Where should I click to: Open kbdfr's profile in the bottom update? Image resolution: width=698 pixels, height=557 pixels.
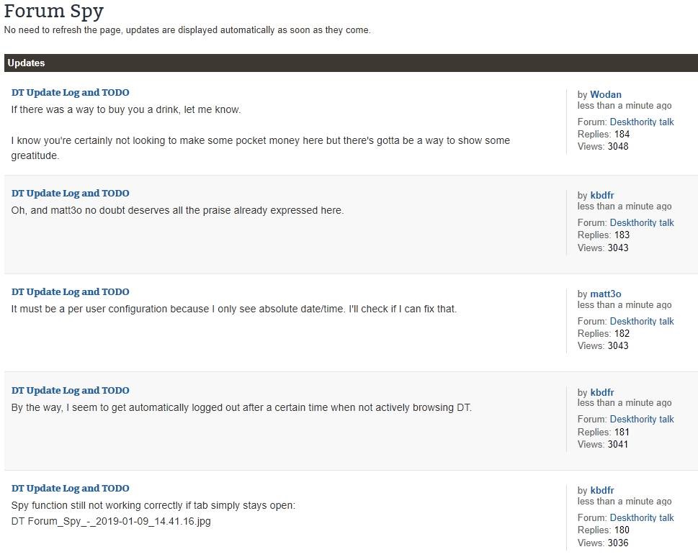click(x=604, y=490)
